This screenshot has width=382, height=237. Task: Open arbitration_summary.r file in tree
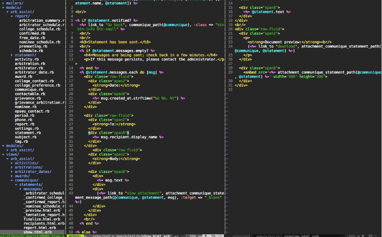[42, 20]
